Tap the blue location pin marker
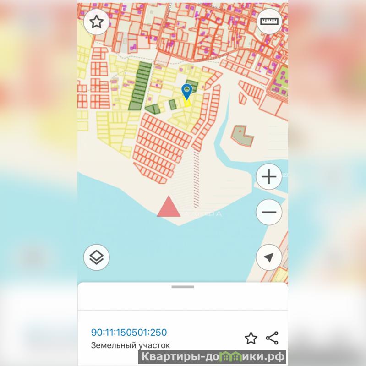Image resolution: width=366 pixels, height=366 pixels. pos(187,92)
